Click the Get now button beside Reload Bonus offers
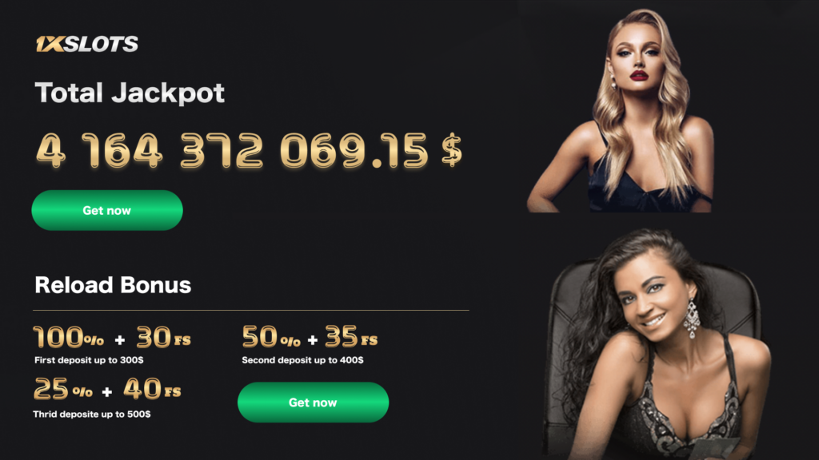The image size is (819, 460). click(313, 402)
